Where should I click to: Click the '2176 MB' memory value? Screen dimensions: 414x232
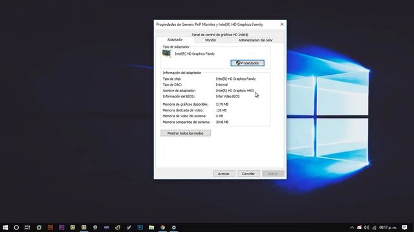(222, 104)
